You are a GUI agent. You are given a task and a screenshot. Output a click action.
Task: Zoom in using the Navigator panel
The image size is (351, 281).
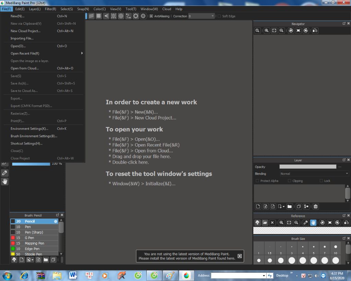[267, 31]
